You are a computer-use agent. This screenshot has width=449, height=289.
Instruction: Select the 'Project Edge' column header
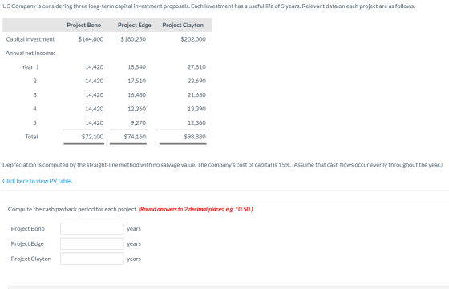pos(135,25)
